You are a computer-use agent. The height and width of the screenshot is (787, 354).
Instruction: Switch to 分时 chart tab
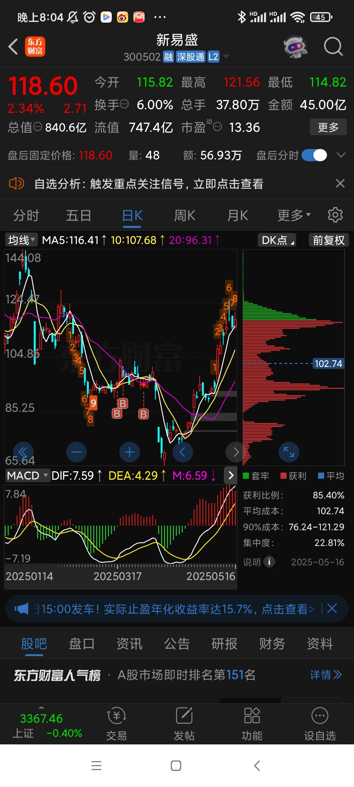(x=26, y=216)
